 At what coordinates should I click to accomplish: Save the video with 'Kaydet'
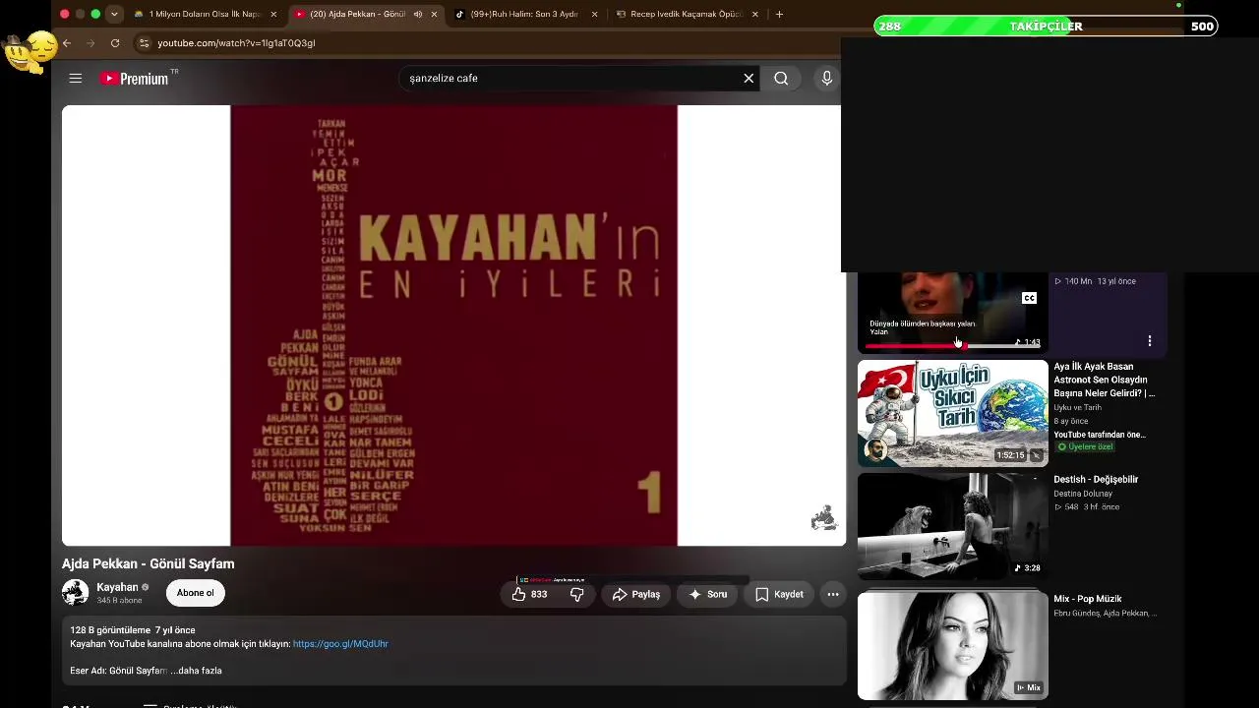780,594
